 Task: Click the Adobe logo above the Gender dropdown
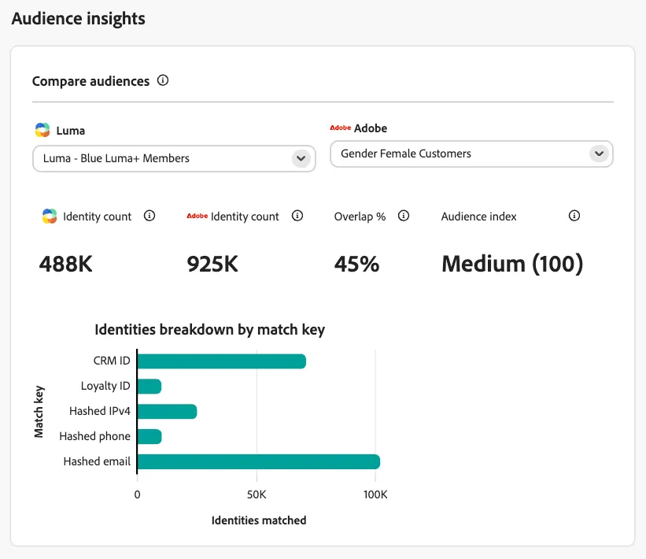pyautogui.click(x=340, y=128)
